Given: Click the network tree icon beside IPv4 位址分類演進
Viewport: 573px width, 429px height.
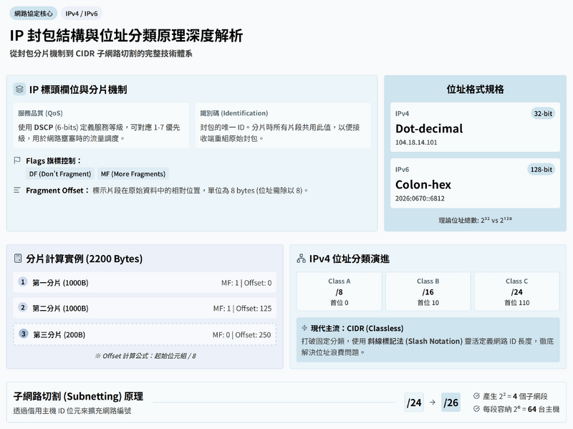Looking at the screenshot, I should (301, 259).
